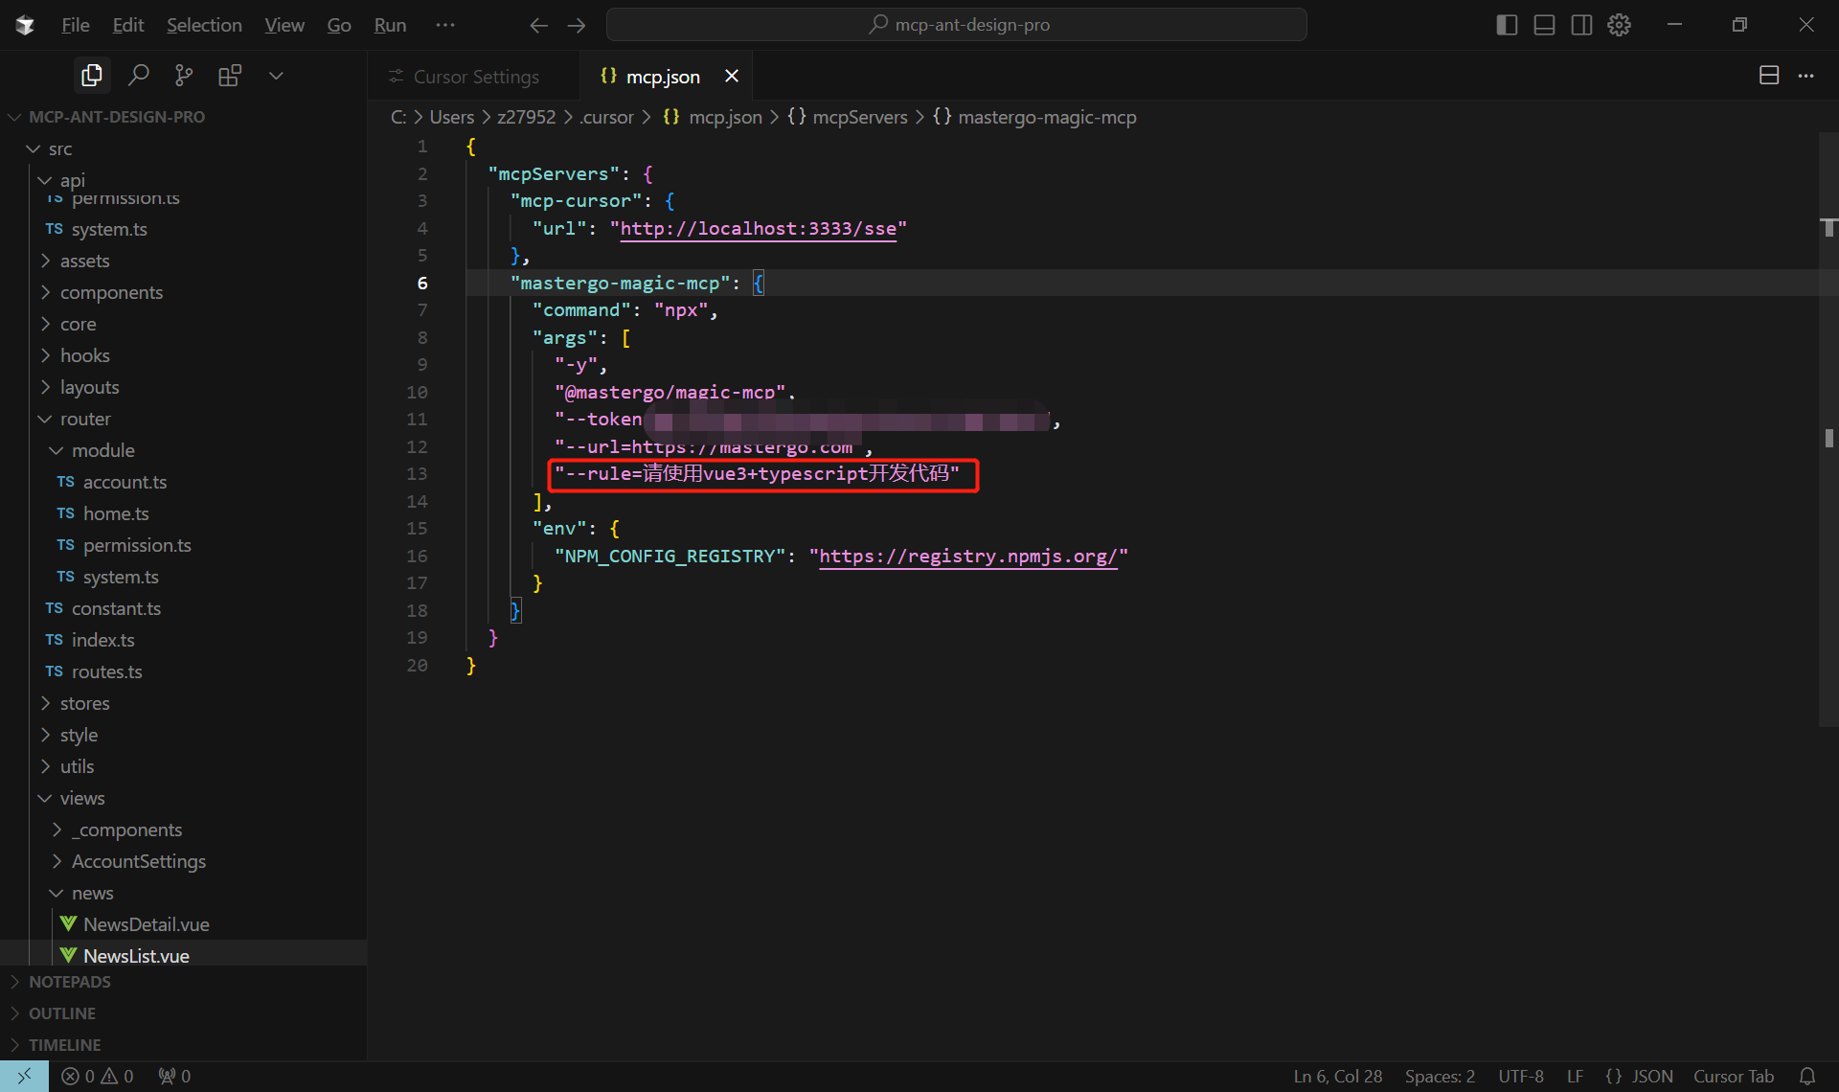Click the --rule argument on line 13

[x=758, y=474]
